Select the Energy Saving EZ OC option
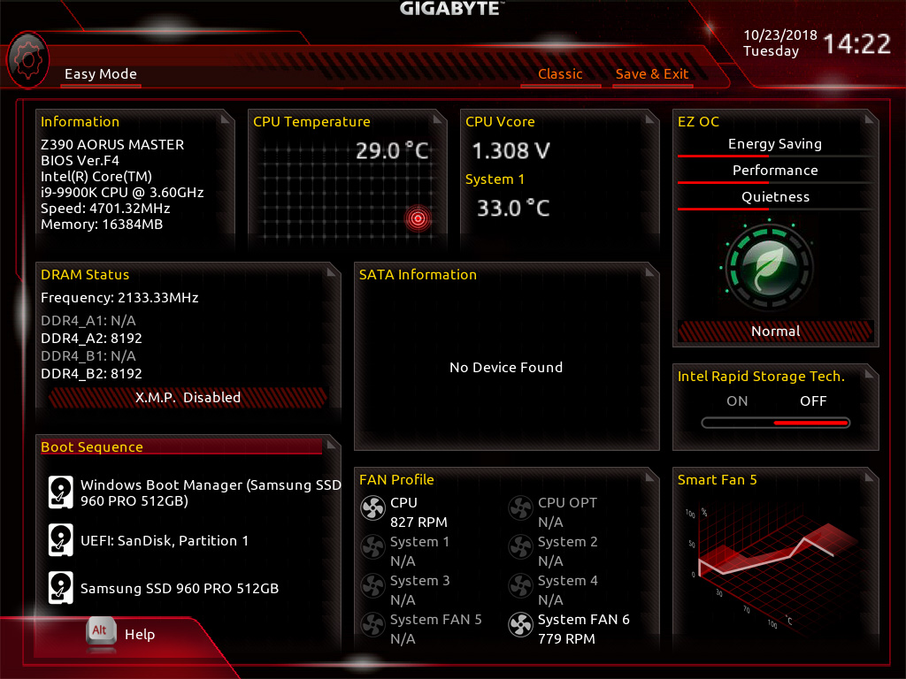This screenshot has height=679, width=906. click(x=775, y=144)
